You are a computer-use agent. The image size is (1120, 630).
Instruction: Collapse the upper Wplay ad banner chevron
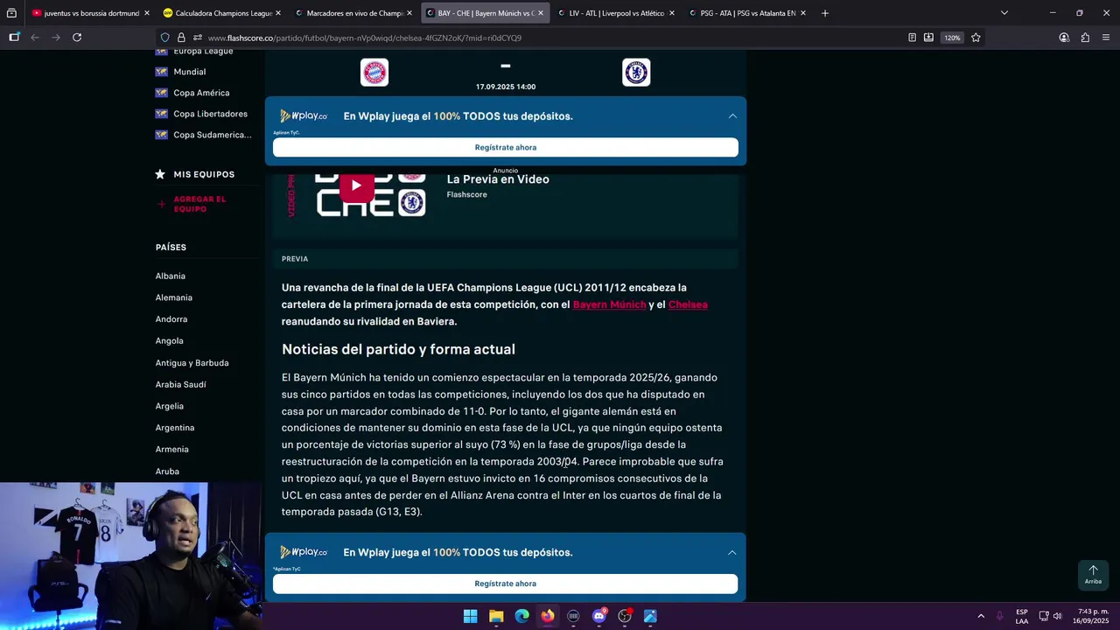(x=732, y=115)
